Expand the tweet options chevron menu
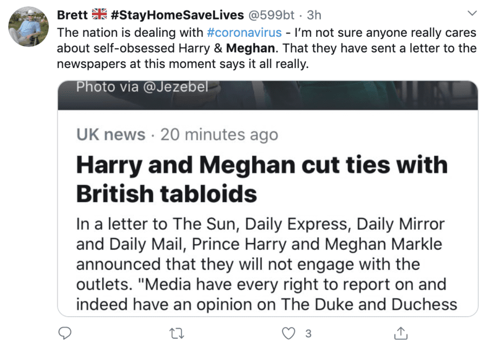This screenshot has height=341, width=487. coord(472,12)
